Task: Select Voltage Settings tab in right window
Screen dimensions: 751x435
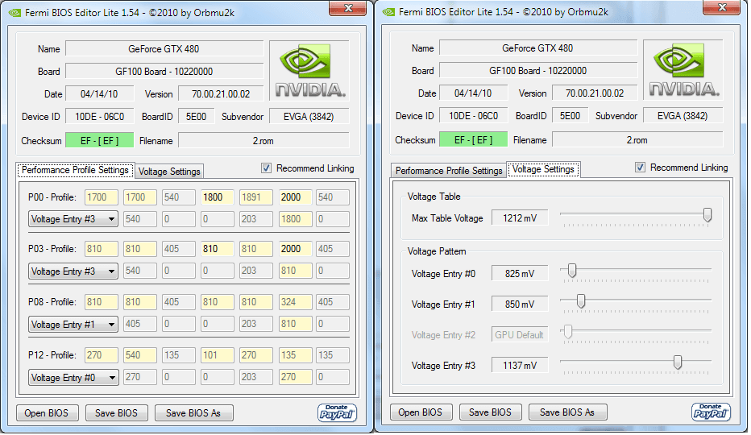Action: [544, 169]
